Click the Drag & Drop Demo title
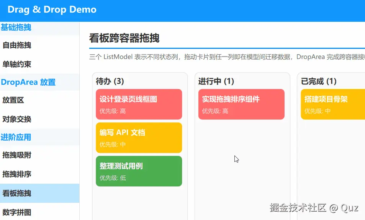Viewport: 365px width, 220px height. click(x=52, y=10)
